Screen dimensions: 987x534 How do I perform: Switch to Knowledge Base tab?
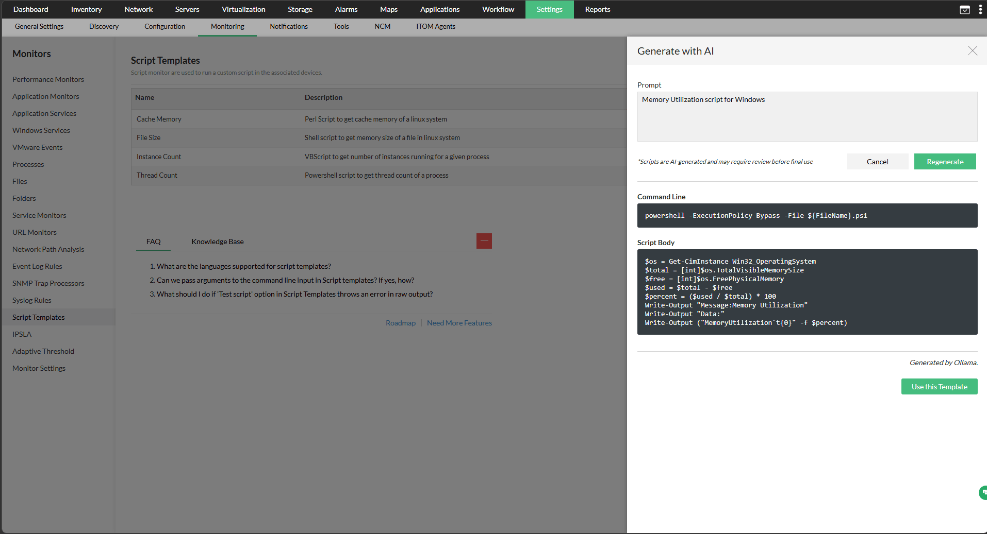[x=218, y=242]
